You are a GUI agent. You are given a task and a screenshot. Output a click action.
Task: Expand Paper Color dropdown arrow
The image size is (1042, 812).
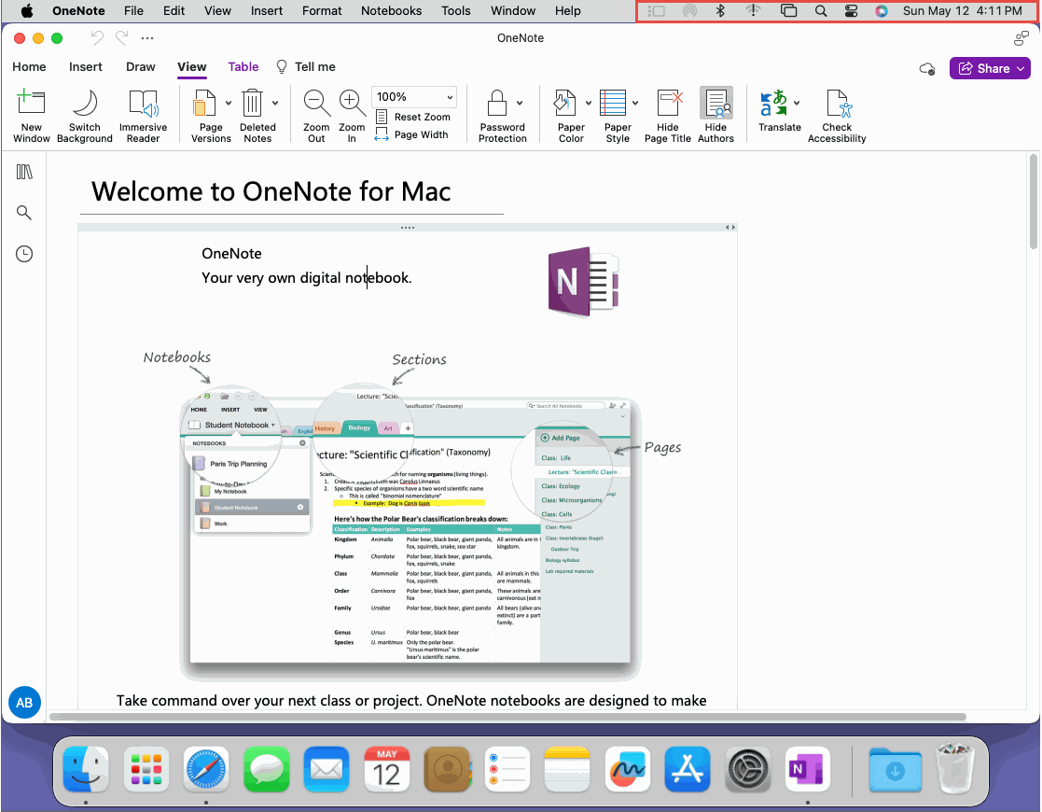(588, 103)
